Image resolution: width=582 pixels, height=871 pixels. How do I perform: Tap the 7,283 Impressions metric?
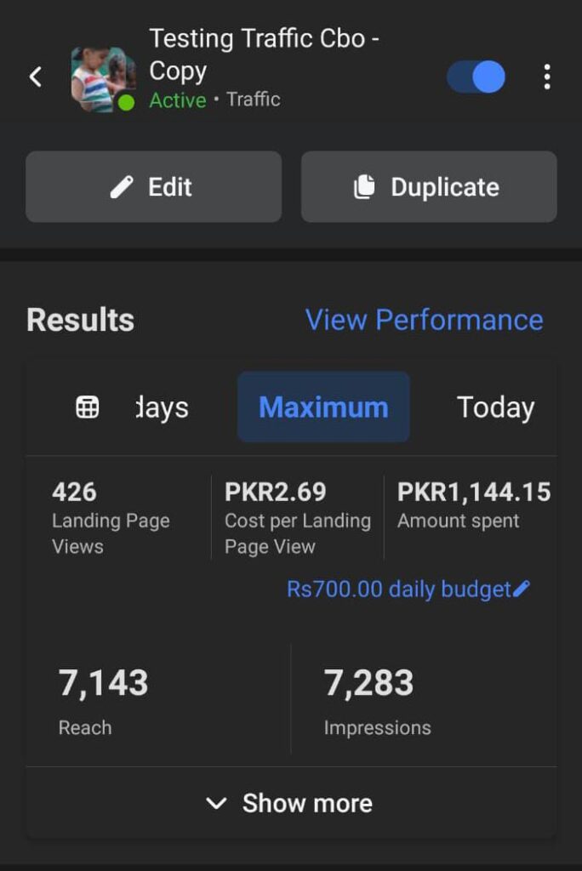[377, 702]
